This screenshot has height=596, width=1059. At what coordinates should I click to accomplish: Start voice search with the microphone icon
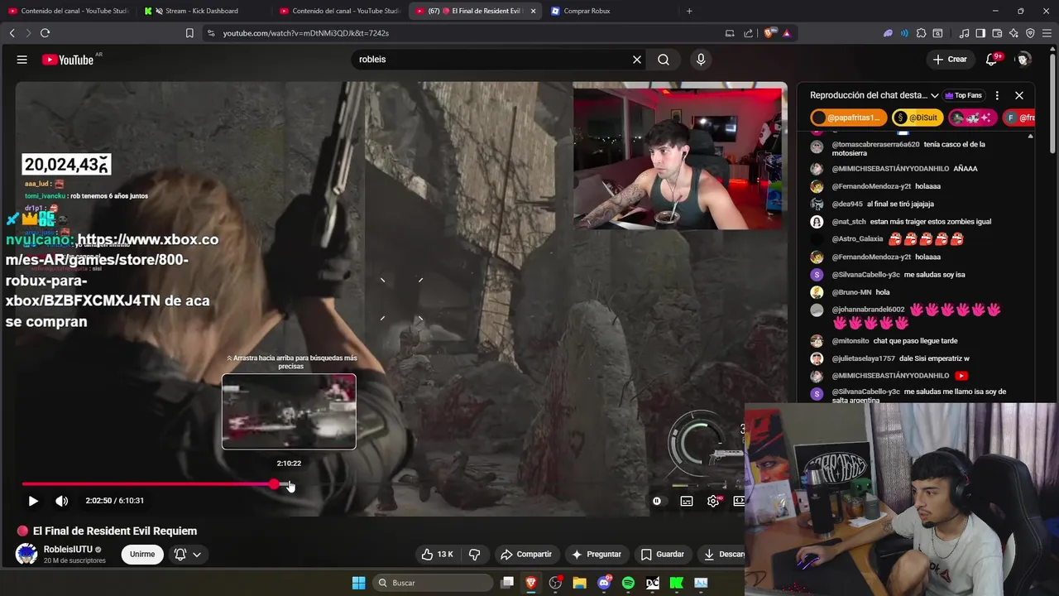(701, 60)
